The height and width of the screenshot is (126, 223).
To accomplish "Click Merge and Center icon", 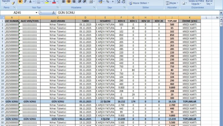I will click(x=90, y=2).
